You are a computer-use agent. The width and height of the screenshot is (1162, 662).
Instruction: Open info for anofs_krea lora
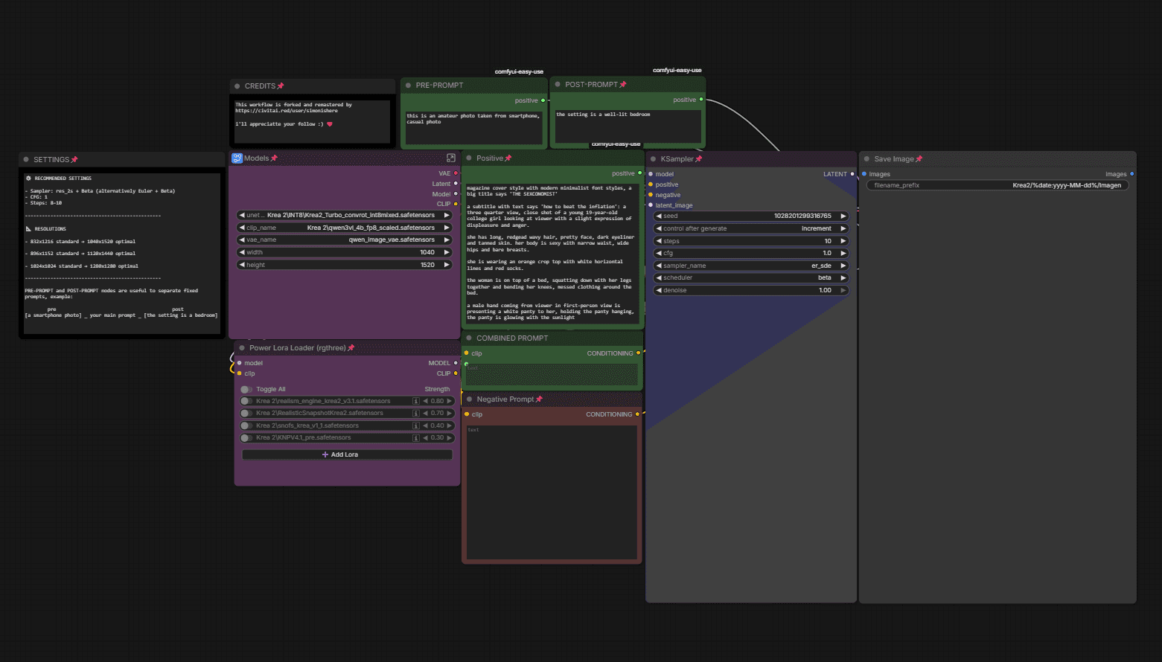(x=416, y=425)
